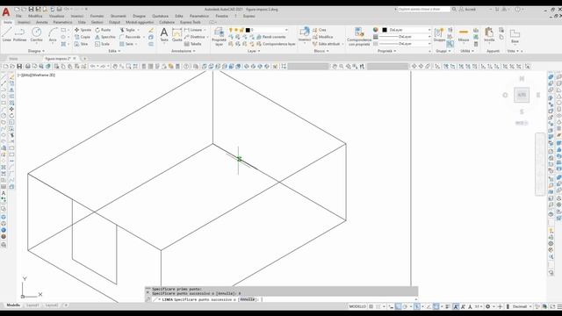Click the Serie array tool
This screenshot has height=316, width=562.
pyautogui.click(x=126, y=44)
